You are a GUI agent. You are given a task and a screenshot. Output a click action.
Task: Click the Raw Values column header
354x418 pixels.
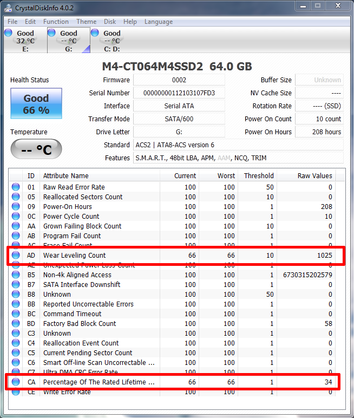306,175
